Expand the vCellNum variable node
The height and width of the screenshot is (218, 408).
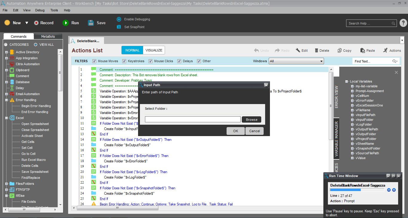coord(352,96)
